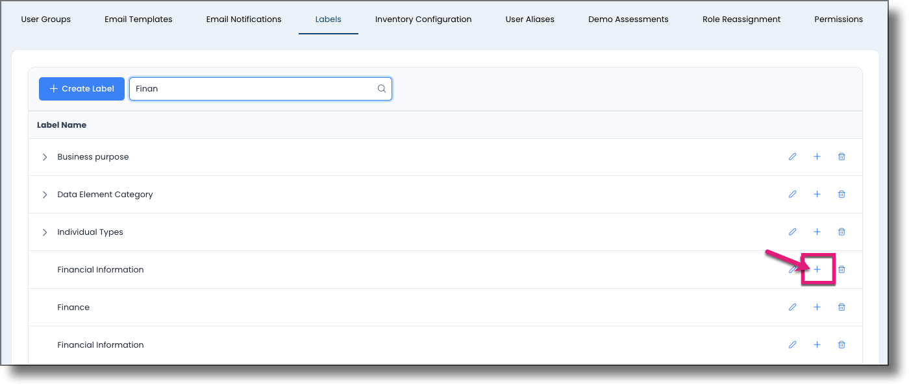909x386 pixels.
Task: Delete the Data Element Category label
Action: pos(841,195)
